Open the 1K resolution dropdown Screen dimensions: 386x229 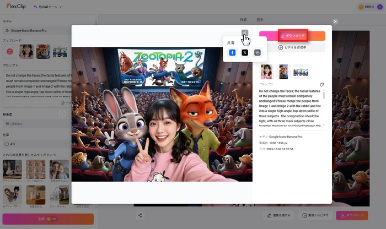coord(37,124)
